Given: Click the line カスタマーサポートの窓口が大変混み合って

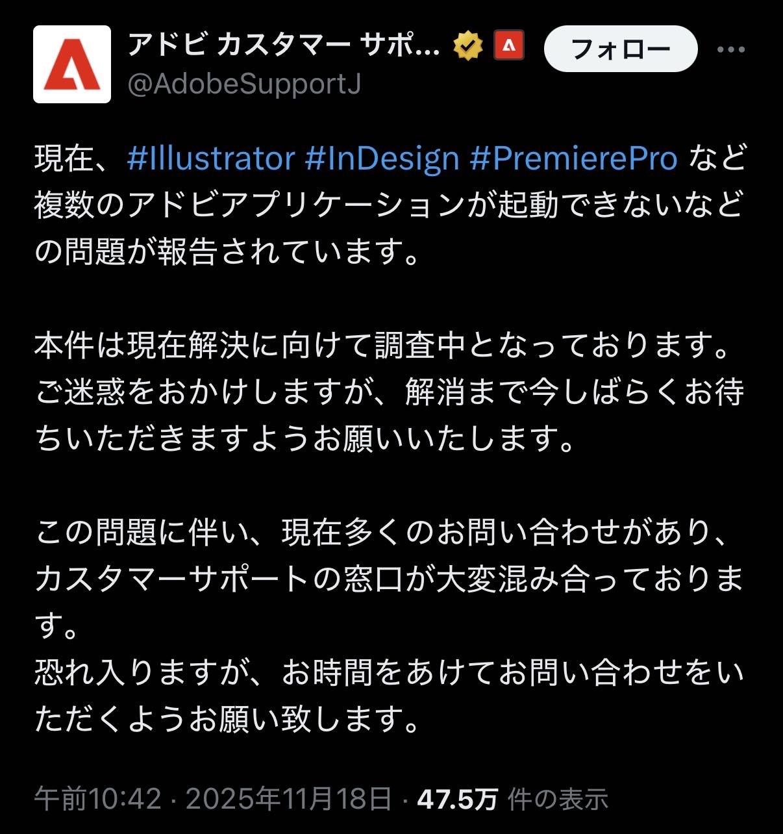Looking at the screenshot, I should 390,579.
